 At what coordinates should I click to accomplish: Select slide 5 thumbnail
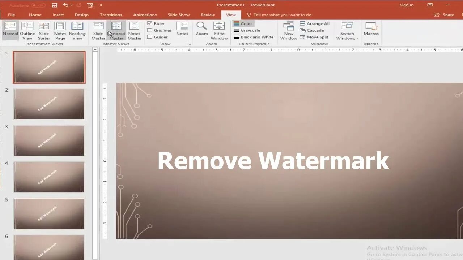click(49, 213)
